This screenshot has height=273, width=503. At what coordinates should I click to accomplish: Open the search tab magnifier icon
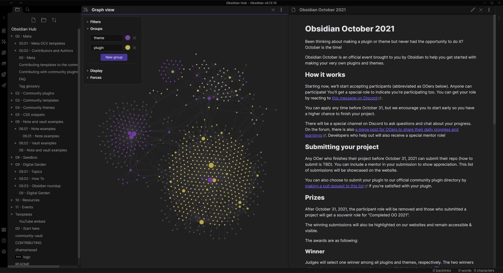pos(27,9)
